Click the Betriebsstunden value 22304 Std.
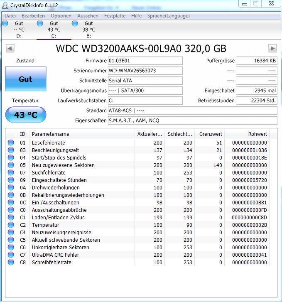This screenshot has width=282, height=302. 257,101
